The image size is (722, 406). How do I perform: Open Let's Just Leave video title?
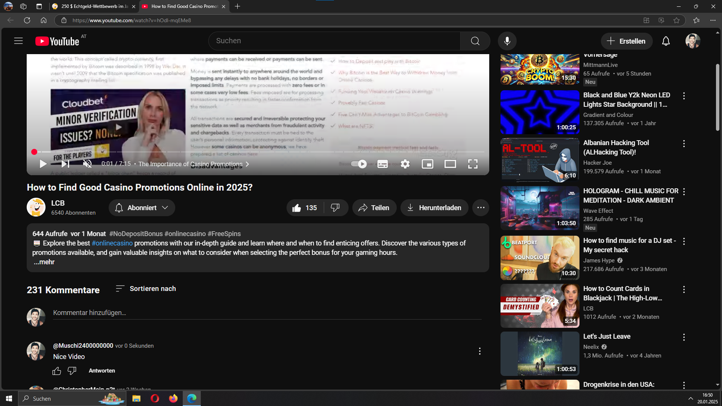point(607,336)
